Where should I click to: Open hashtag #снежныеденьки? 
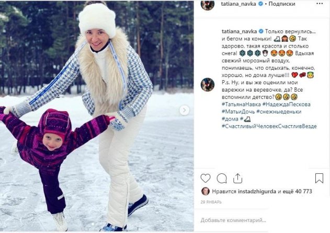(x=279, y=112)
